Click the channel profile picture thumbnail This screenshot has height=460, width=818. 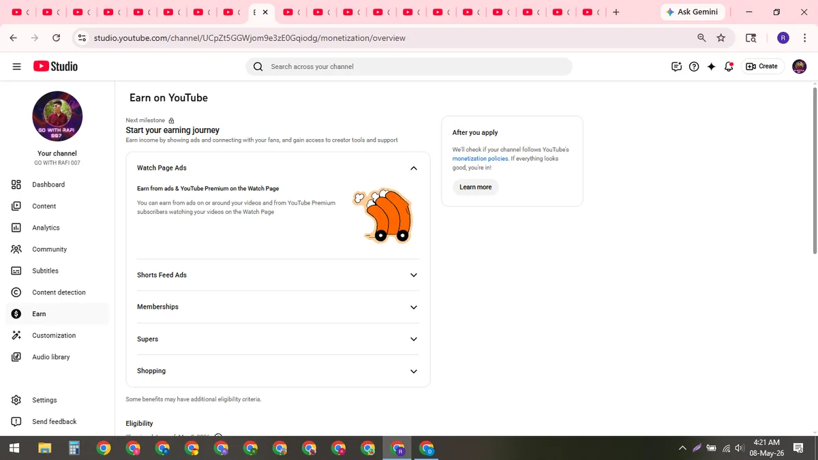pyautogui.click(x=57, y=117)
